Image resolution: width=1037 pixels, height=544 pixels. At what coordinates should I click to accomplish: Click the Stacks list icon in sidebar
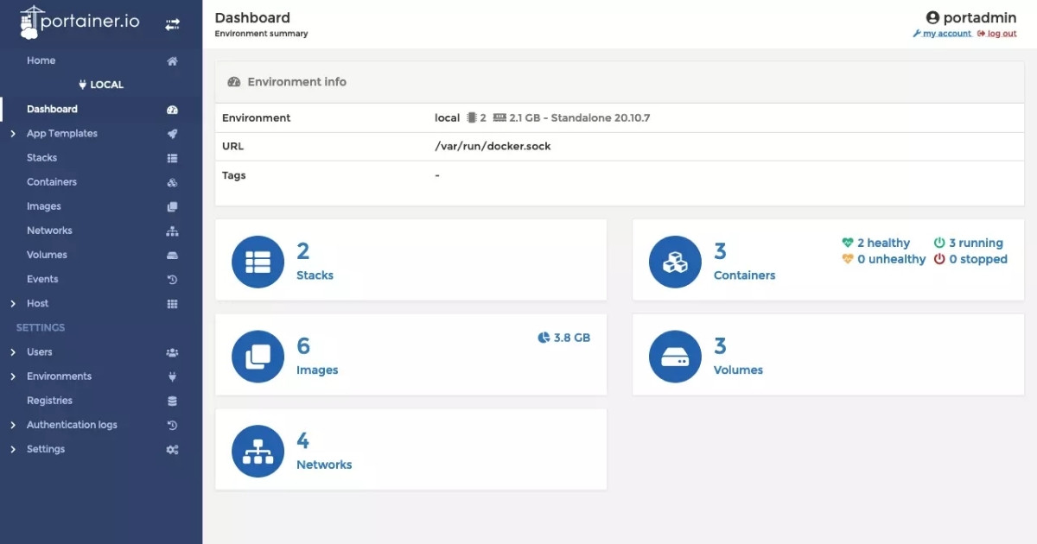pos(172,157)
